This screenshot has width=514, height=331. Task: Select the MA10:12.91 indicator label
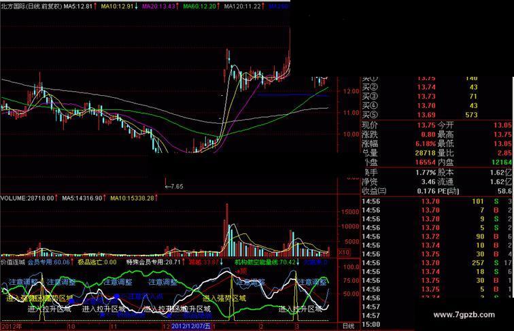click(117, 6)
